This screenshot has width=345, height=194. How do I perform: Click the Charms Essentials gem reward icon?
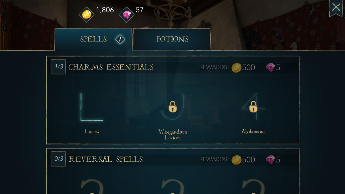(270, 68)
